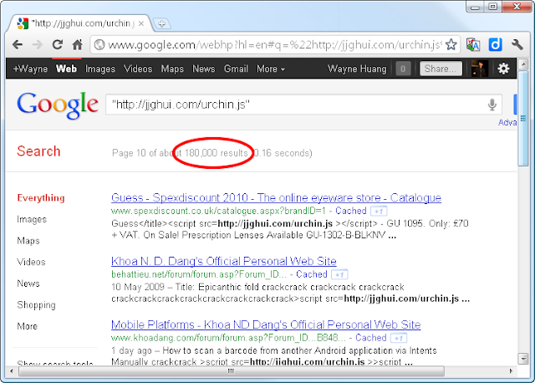The height and width of the screenshot is (383, 535).
Task: Click the Share... button
Action: point(441,69)
